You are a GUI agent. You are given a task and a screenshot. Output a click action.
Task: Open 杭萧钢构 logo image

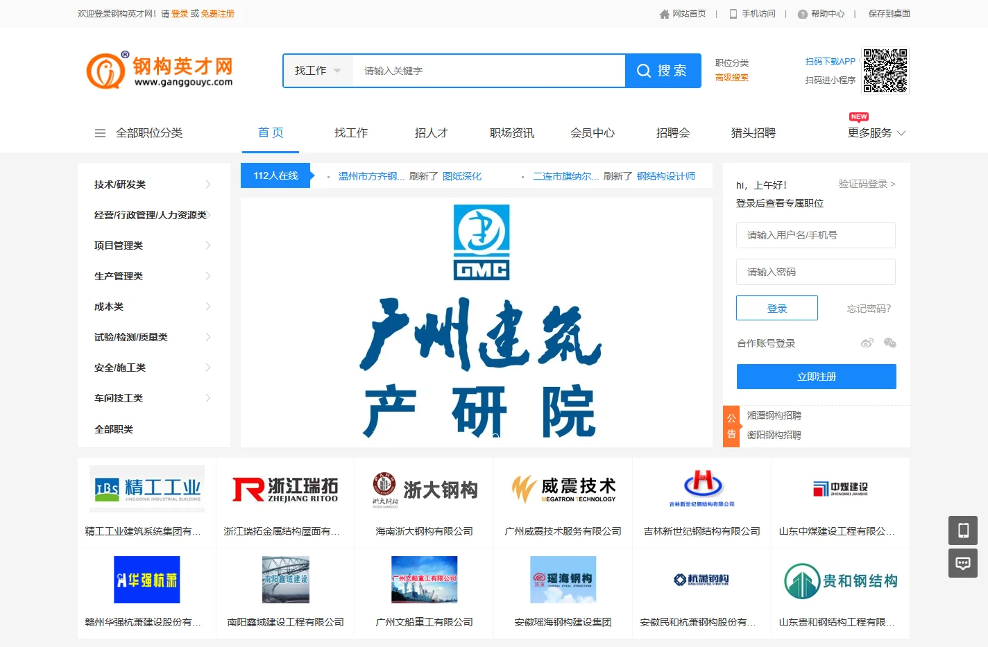click(702, 580)
